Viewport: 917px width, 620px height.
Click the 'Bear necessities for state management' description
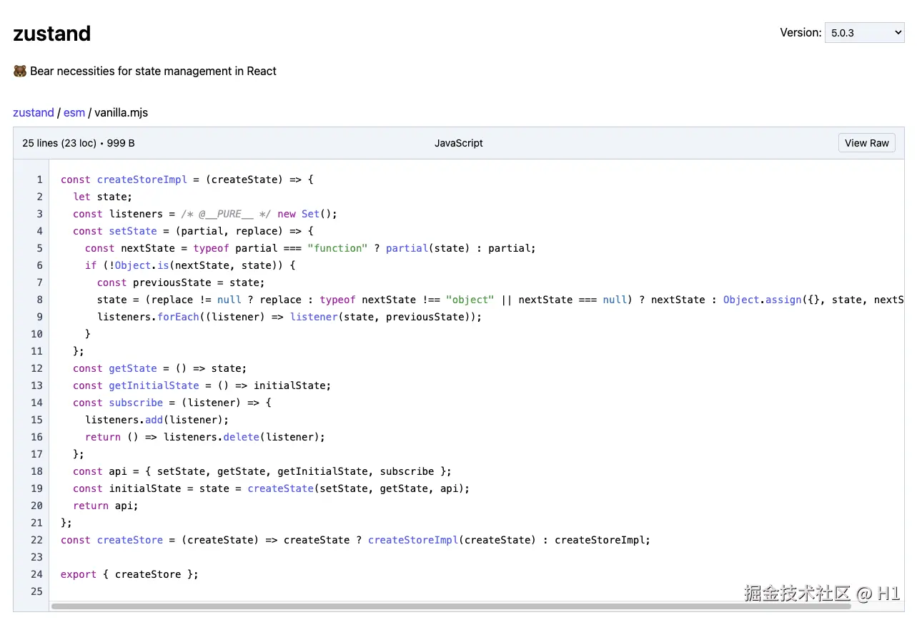point(153,71)
